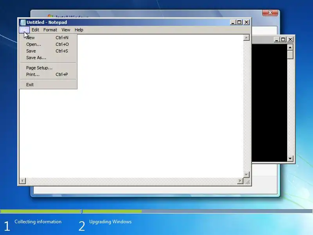Click the Upgrading Windows progress bar
313x235 pixels.
[x=198, y=211]
